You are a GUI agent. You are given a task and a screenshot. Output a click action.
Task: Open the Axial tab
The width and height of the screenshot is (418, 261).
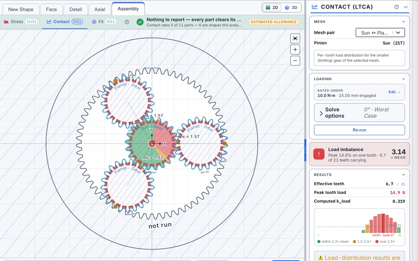100,9
